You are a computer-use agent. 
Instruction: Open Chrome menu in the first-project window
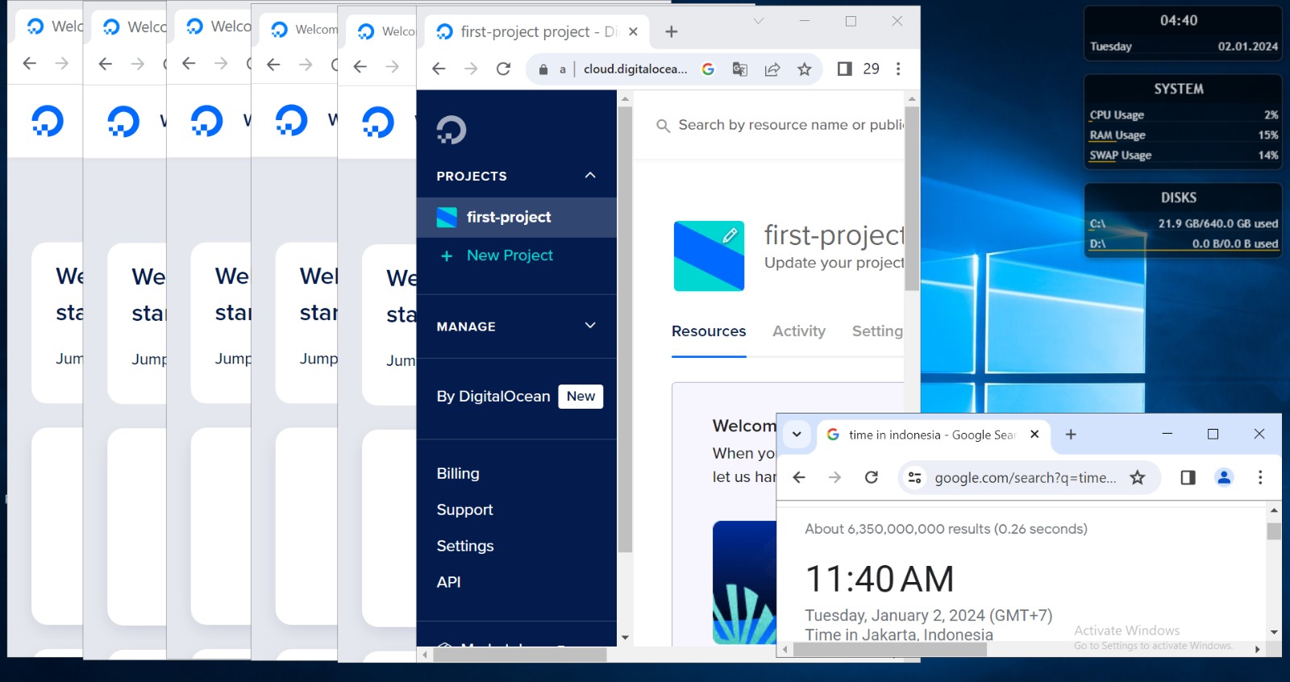tap(898, 69)
